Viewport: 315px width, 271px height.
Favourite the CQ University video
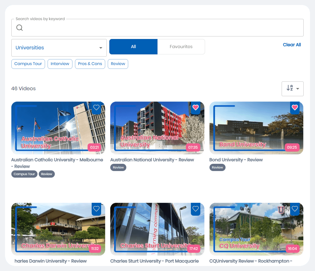pos(295,209)
